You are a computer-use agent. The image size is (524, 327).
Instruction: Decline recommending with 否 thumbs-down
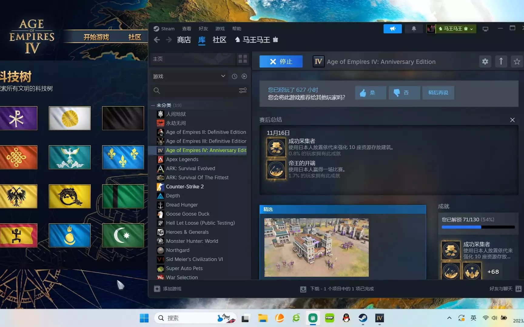(x=405, y=93)
